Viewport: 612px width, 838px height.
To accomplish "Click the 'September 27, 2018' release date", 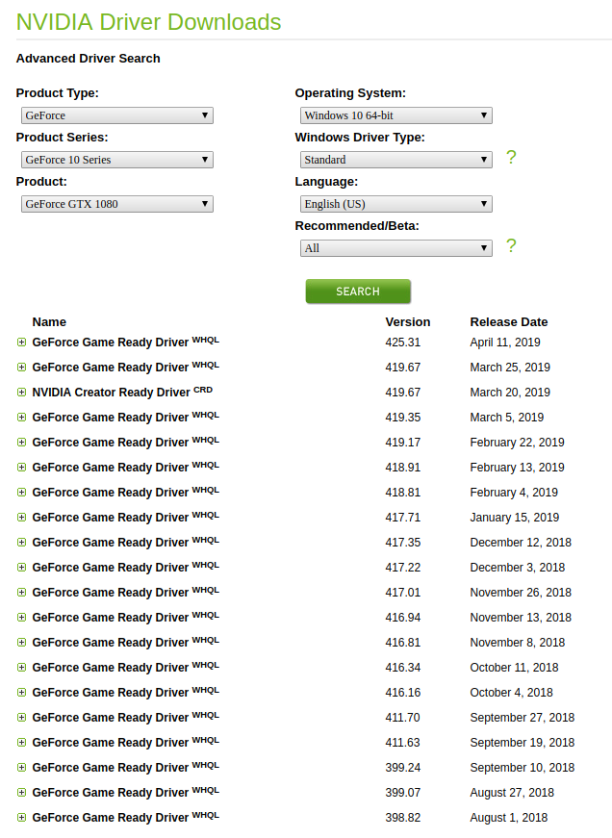I will pyautogui.click(x=523, y=717).
